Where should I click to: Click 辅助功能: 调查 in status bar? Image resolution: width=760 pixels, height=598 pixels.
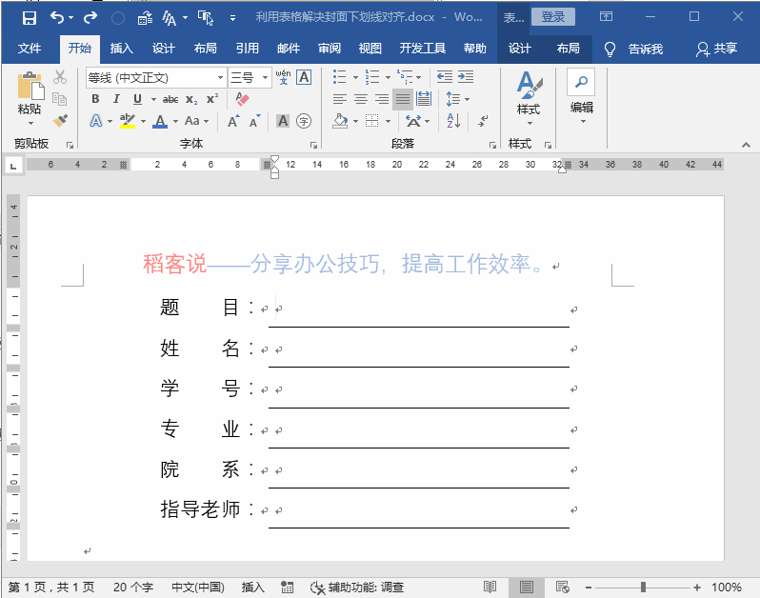coord(357,588)
